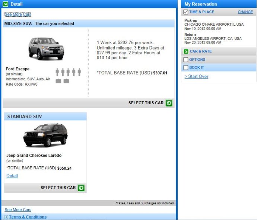
Task: Click the luggage capacity suitcase icons
Action: [62, 81]
